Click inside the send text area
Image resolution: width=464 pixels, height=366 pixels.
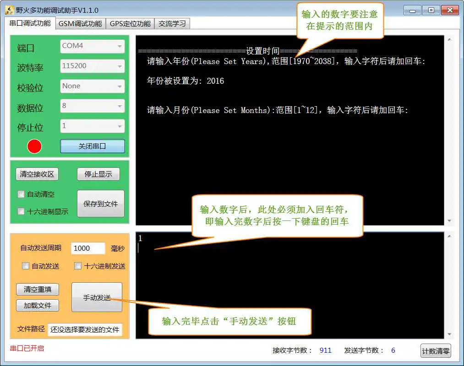click(289, 285)
